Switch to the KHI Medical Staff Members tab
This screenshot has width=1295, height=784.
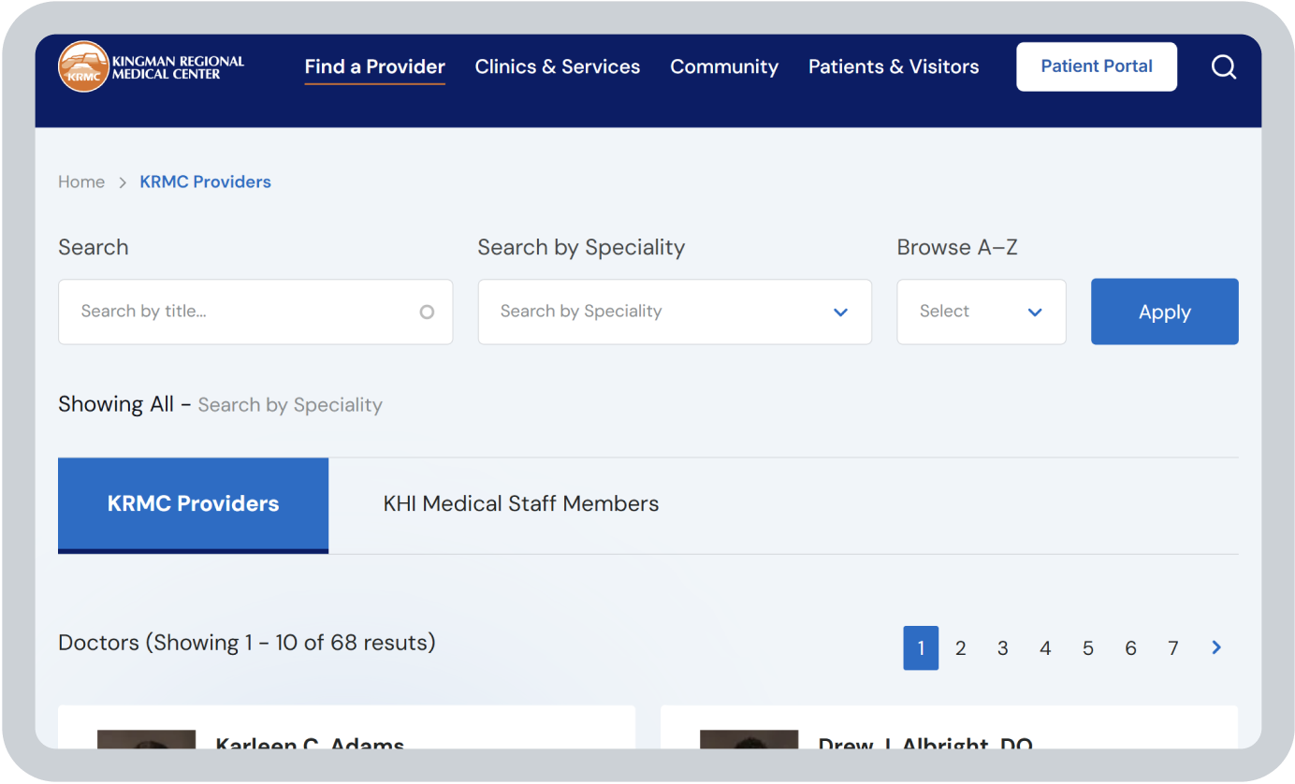click(x=521, y=504)
